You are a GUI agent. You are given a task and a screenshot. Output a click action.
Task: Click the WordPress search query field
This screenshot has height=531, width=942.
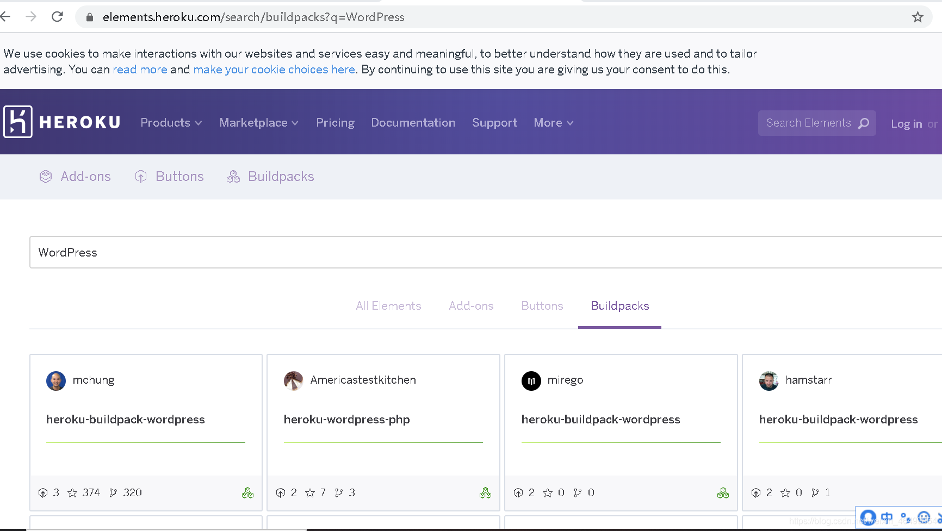(486, 252)
